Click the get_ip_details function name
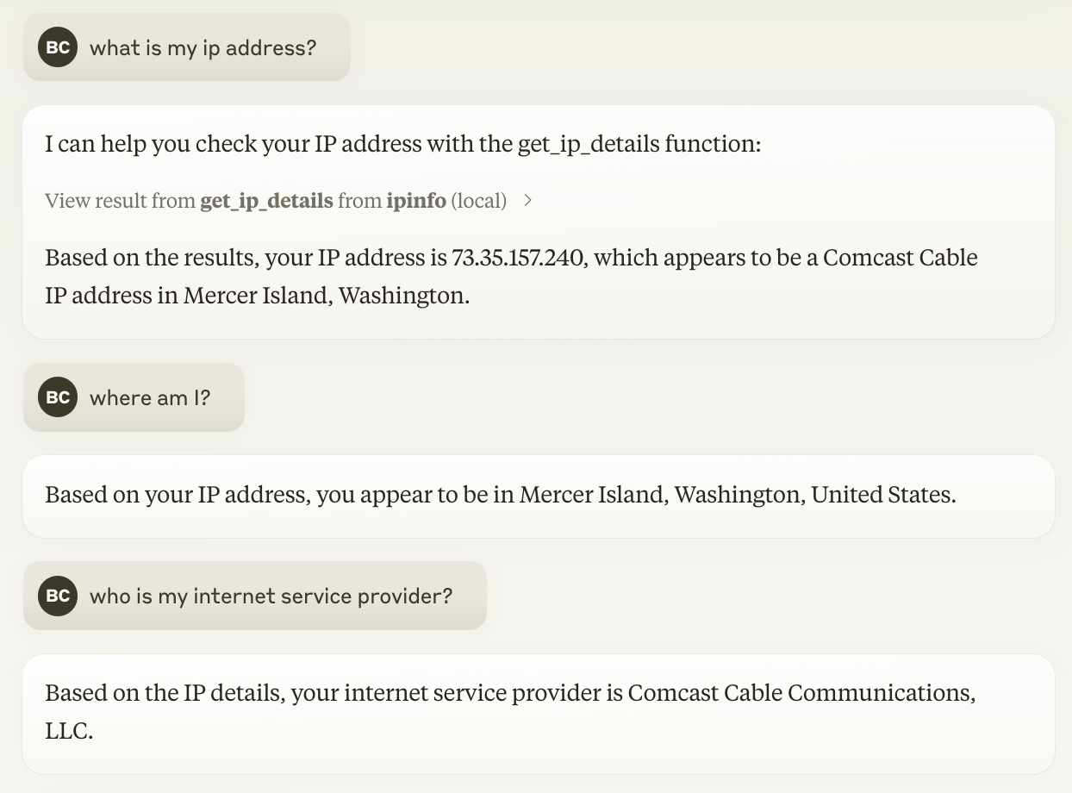The height and width of the screenshot is (793, 1072). (267, 200)
